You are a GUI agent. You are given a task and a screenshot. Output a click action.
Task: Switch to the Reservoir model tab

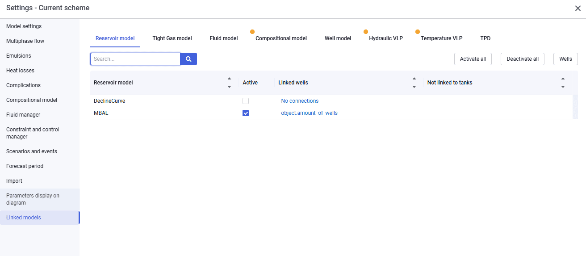click(x=115, y=38)
